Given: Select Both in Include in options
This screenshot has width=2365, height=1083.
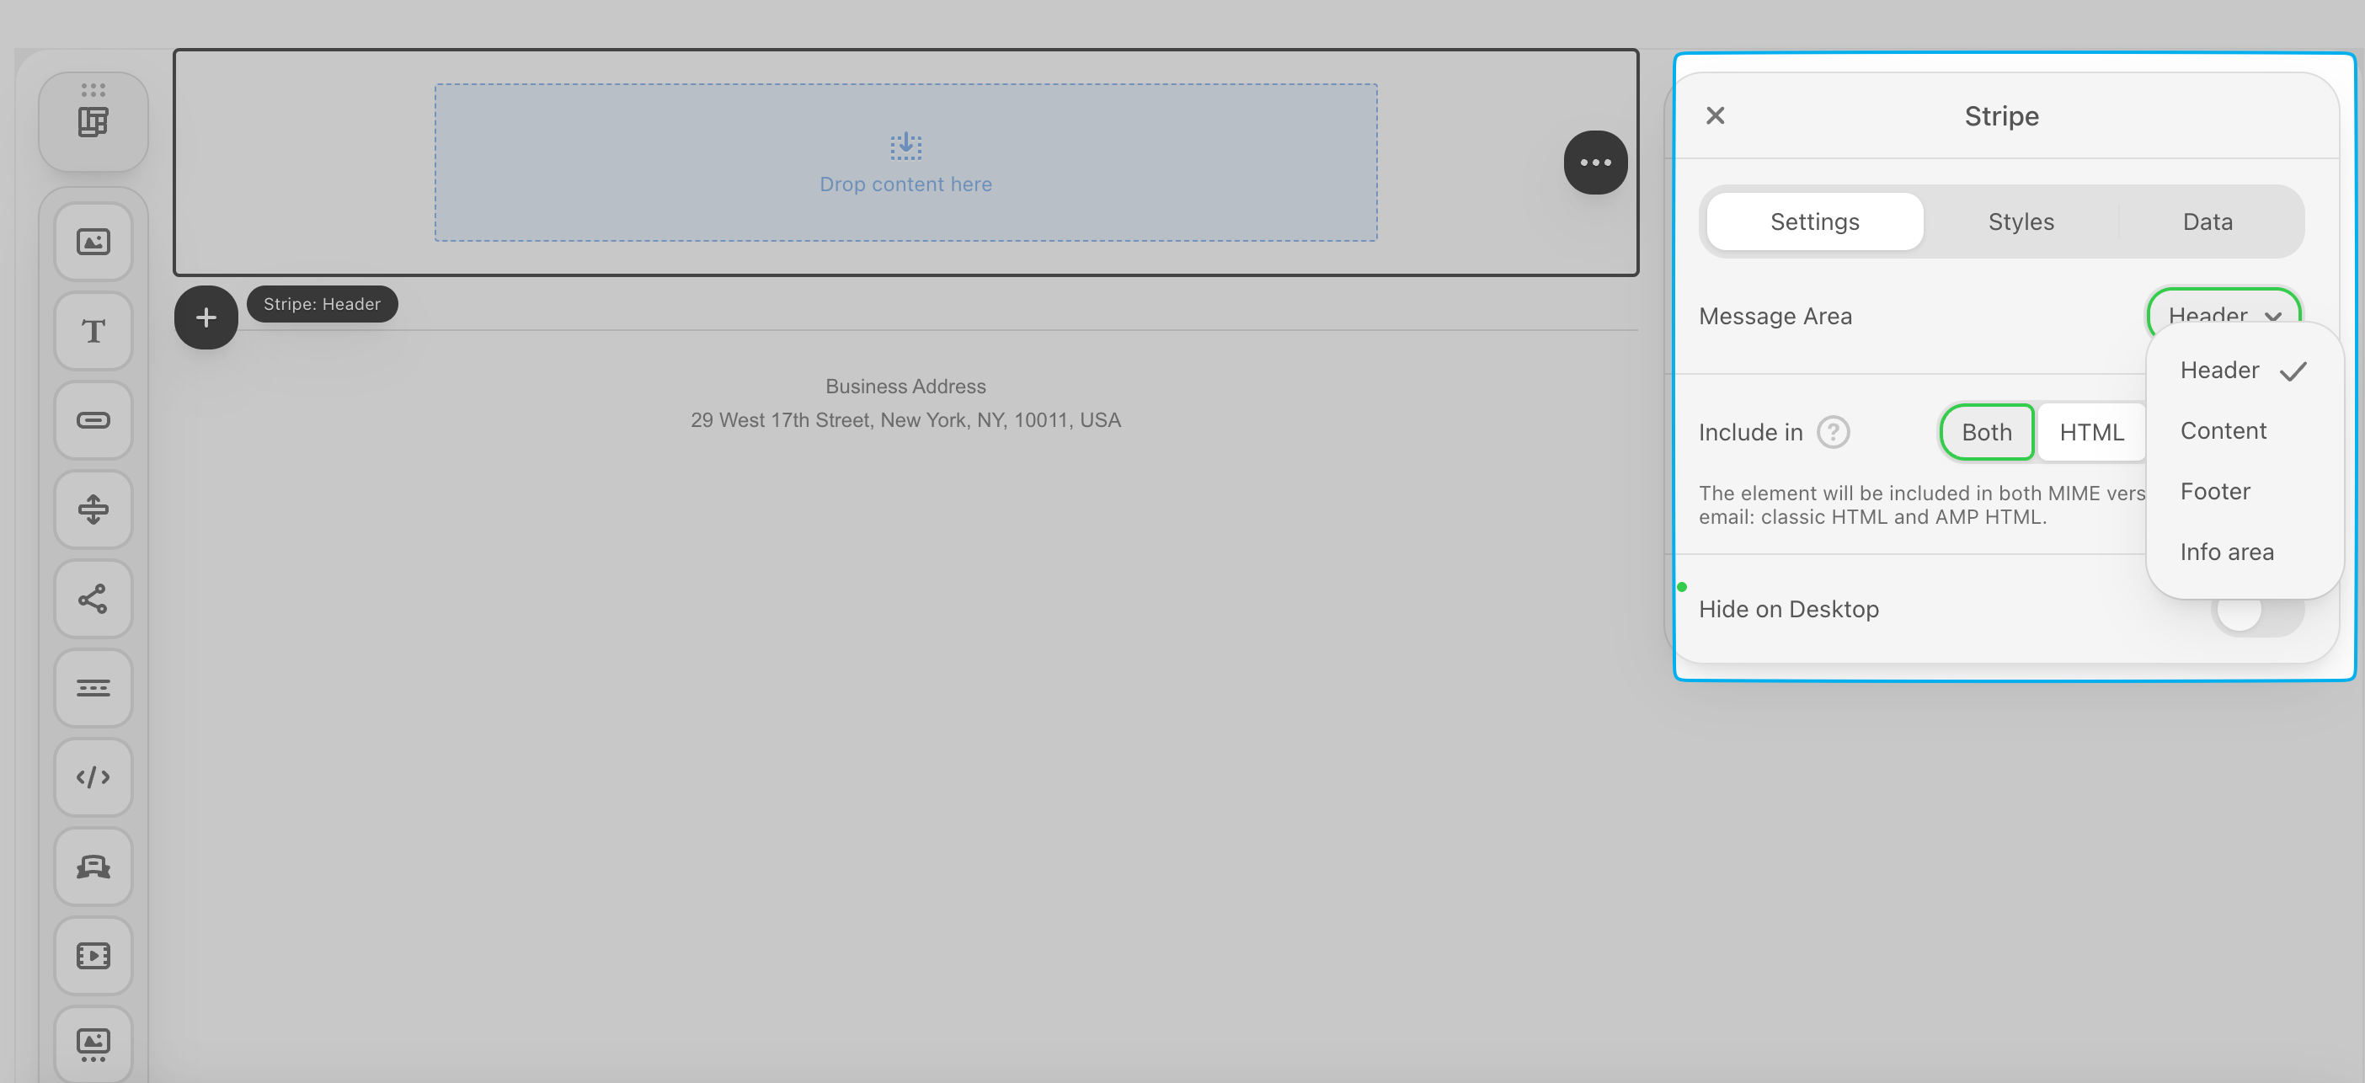Looking at the screenshot, I should [x=1986, y=432].
